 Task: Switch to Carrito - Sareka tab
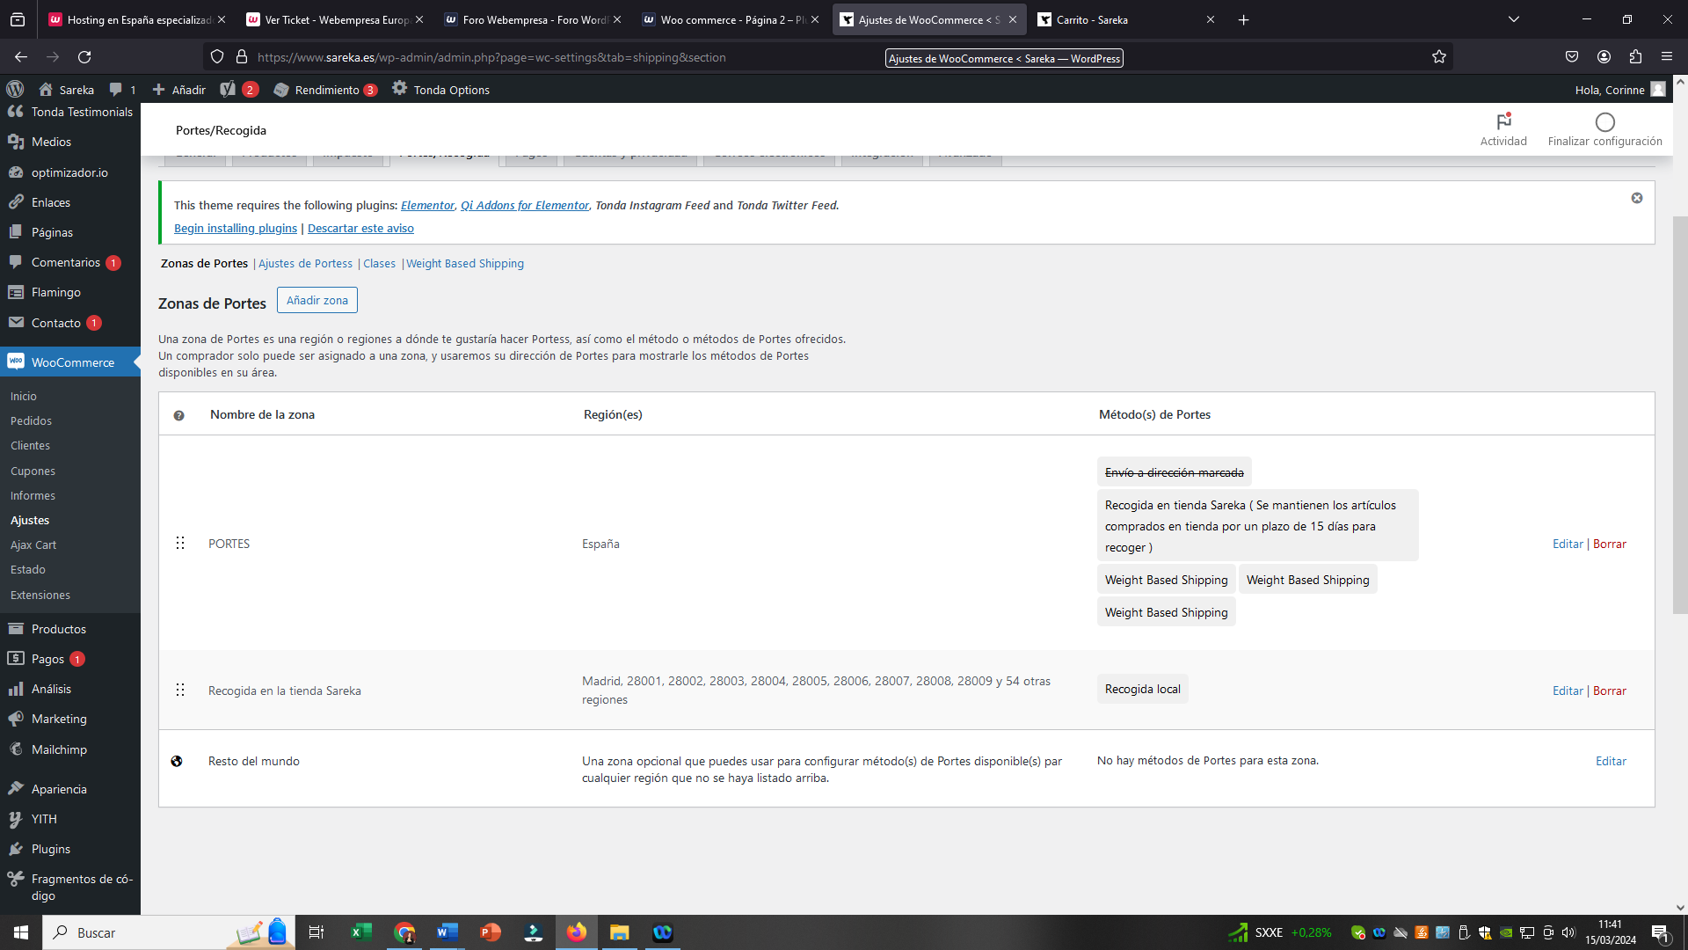point(1125,19)
